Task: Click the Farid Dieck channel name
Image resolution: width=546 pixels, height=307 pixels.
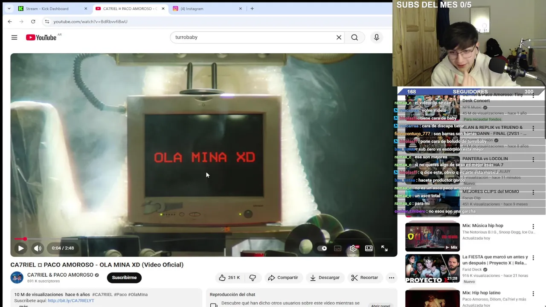Action: click(472, 269)
